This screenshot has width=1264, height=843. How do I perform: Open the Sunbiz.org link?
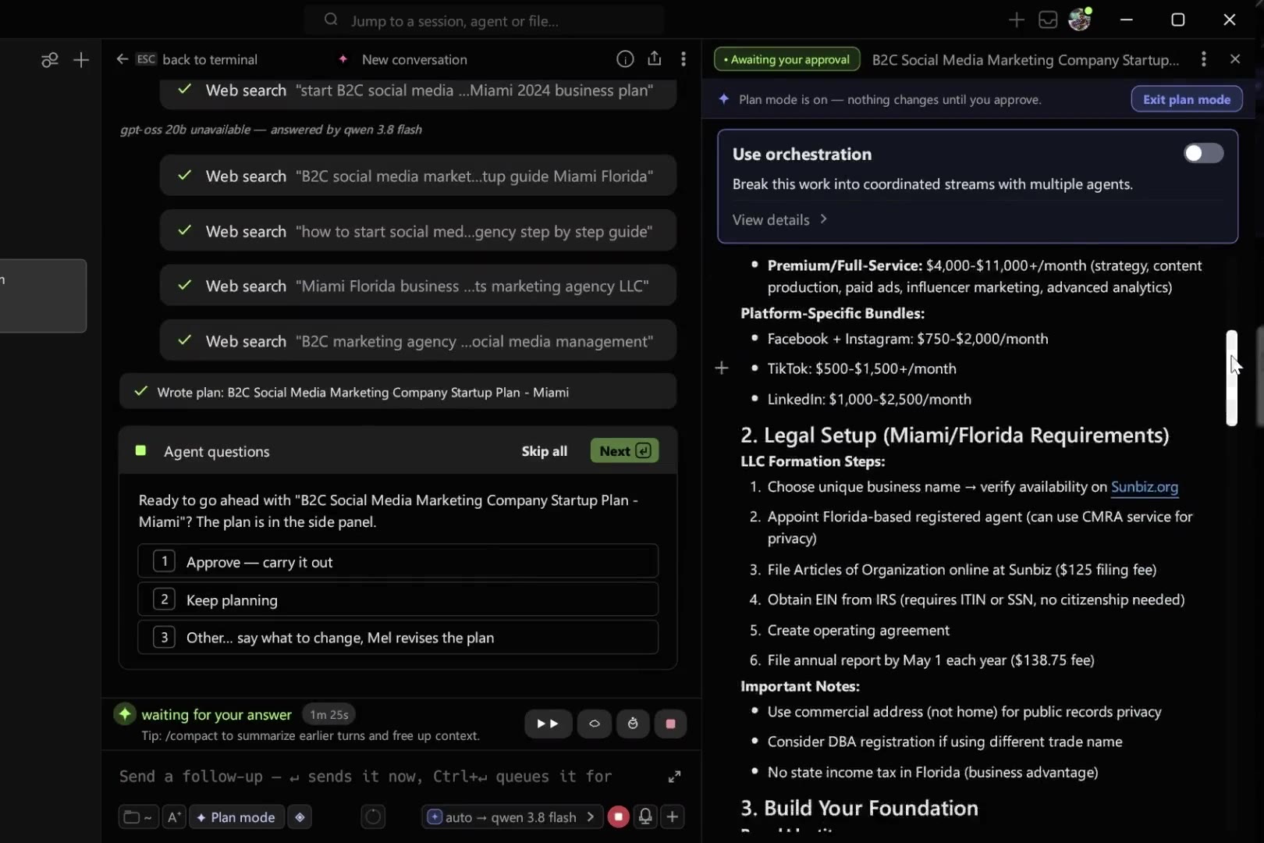coord(1145,487)
